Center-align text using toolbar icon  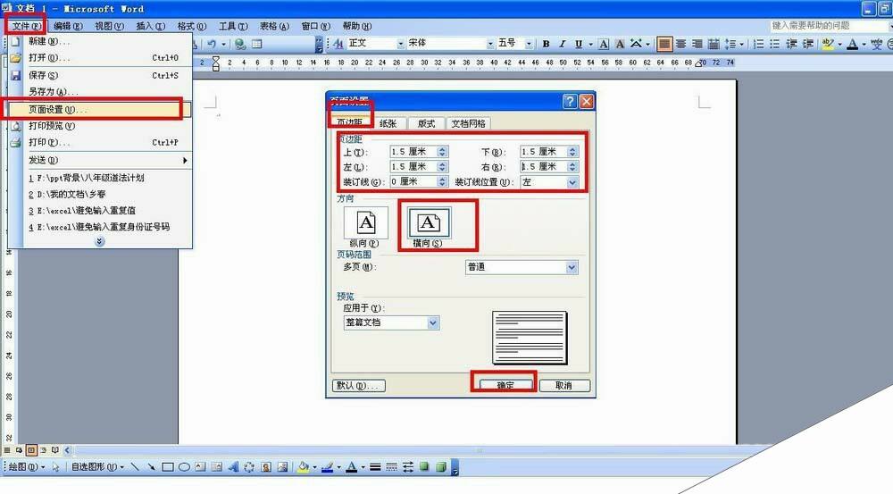[x=680, y=43]
